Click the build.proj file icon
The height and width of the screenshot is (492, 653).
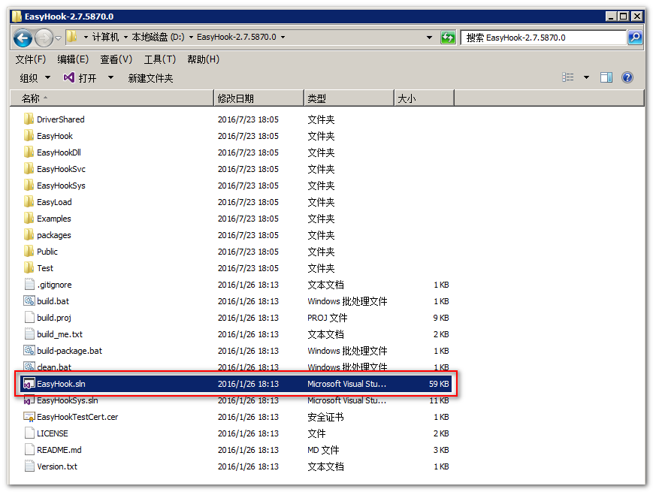click(29, 317)
